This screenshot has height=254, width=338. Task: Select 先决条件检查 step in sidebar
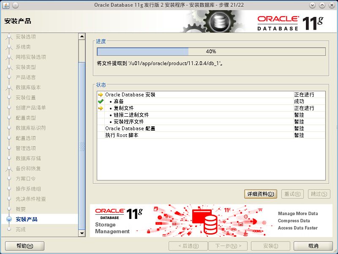click(30, 199)
